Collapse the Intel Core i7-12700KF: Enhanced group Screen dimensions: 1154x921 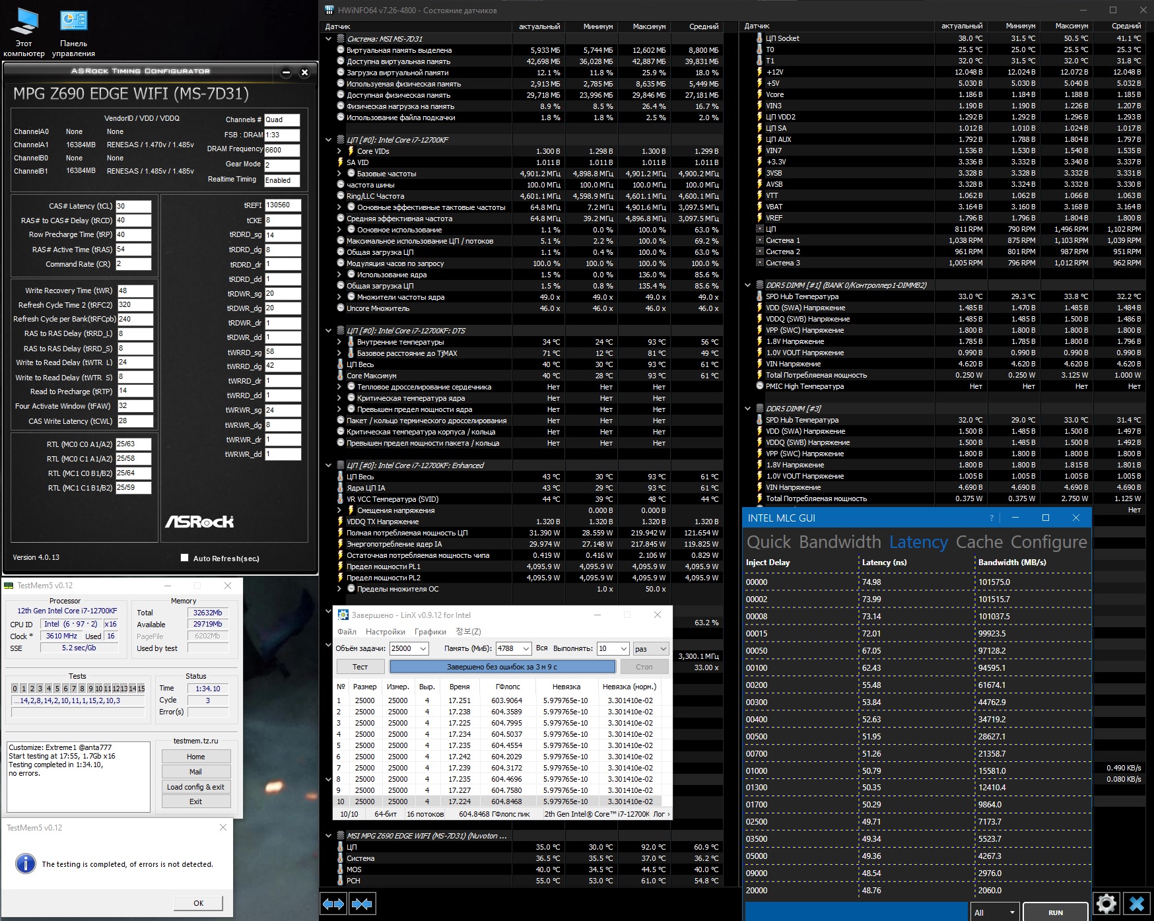[x=329, y=465]
